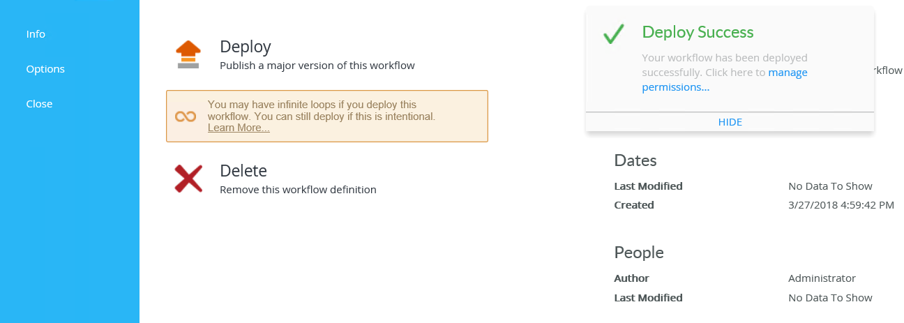Screen dimensions: 904x323
Task: Click the orange Deploy arrow icon
Action: (188, 54)
